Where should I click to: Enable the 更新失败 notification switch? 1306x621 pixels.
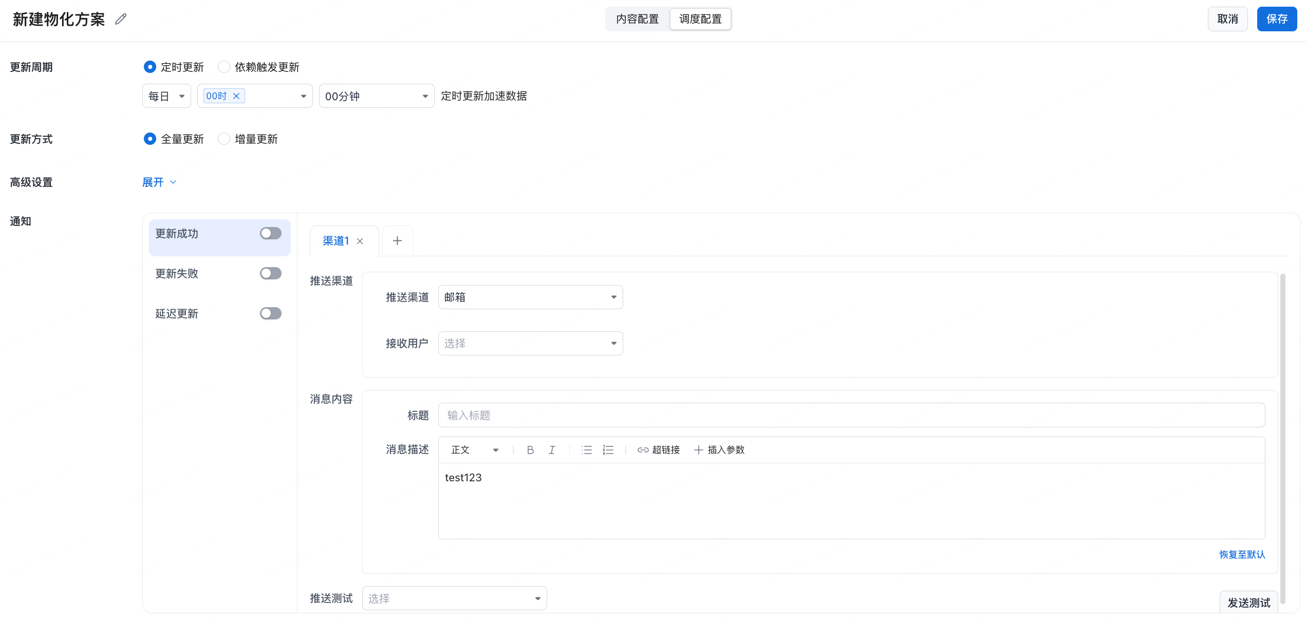click(x=270, y=274)
